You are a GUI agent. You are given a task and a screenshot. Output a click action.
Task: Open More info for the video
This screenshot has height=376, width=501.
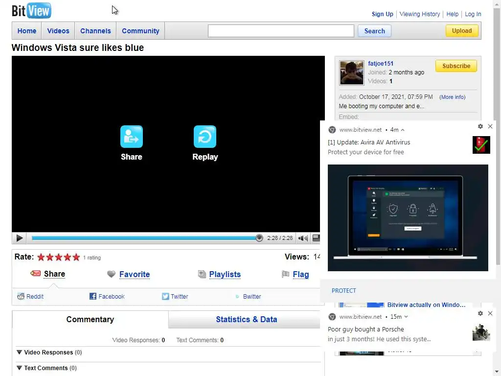tap(452, 97)
